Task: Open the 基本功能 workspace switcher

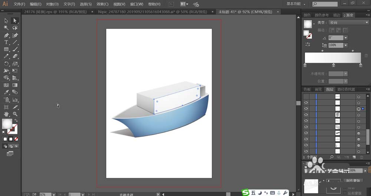Action: click(x=296, y=4)
